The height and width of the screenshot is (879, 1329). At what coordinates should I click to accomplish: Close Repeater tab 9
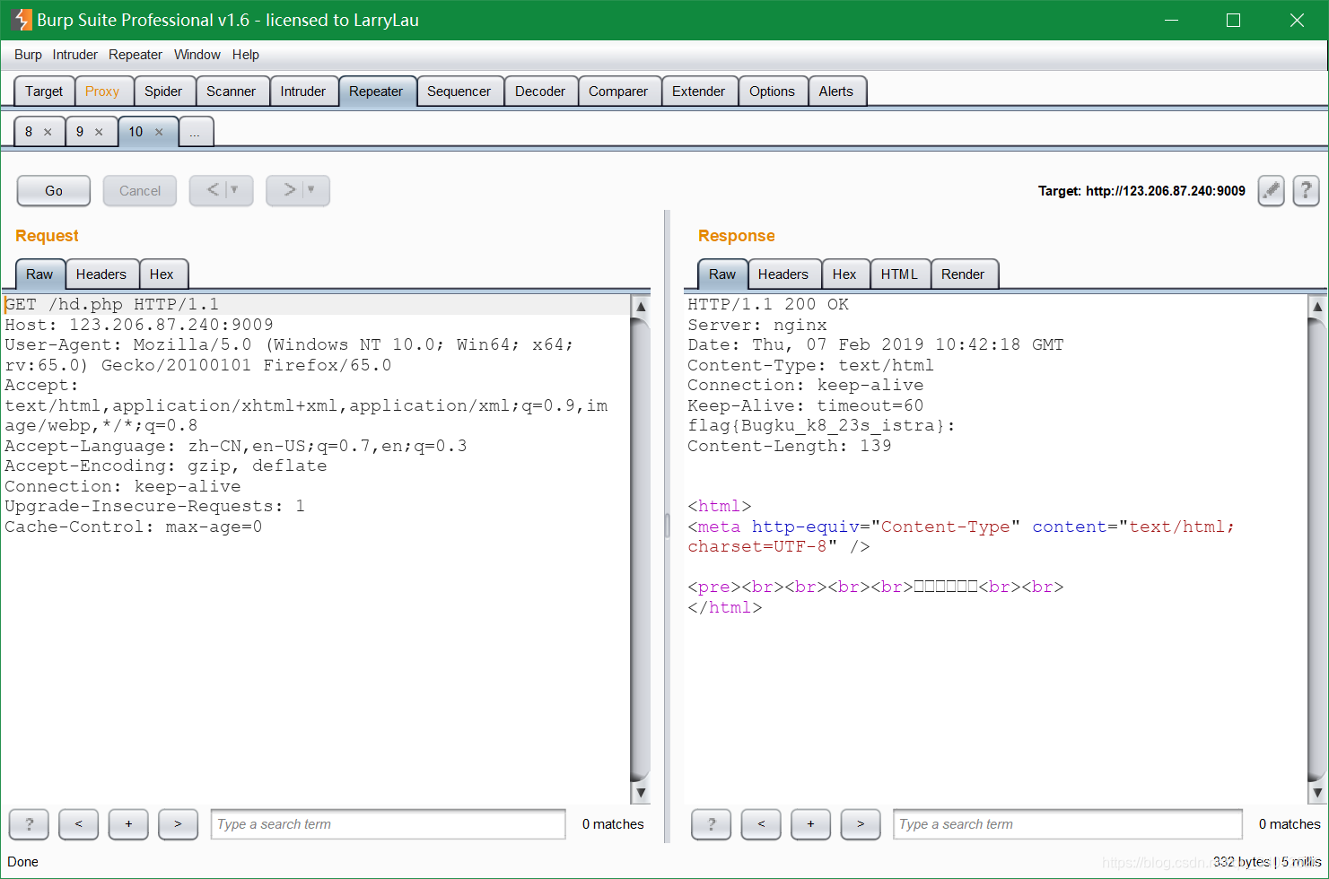click(x=99, y=132)
